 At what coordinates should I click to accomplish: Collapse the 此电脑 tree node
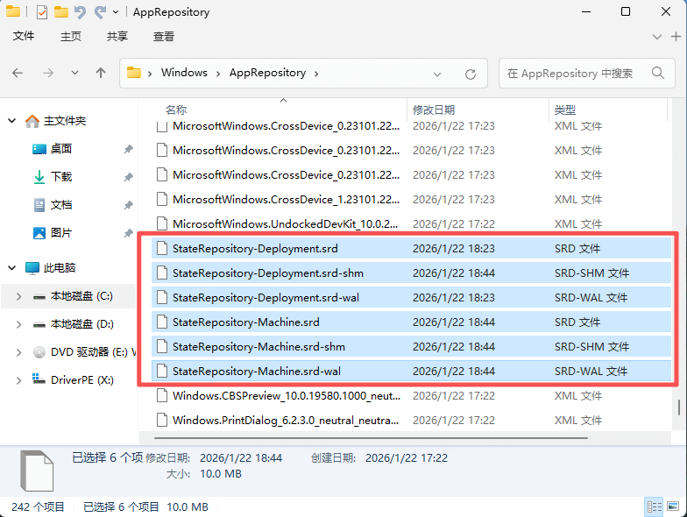click(12, 268)
